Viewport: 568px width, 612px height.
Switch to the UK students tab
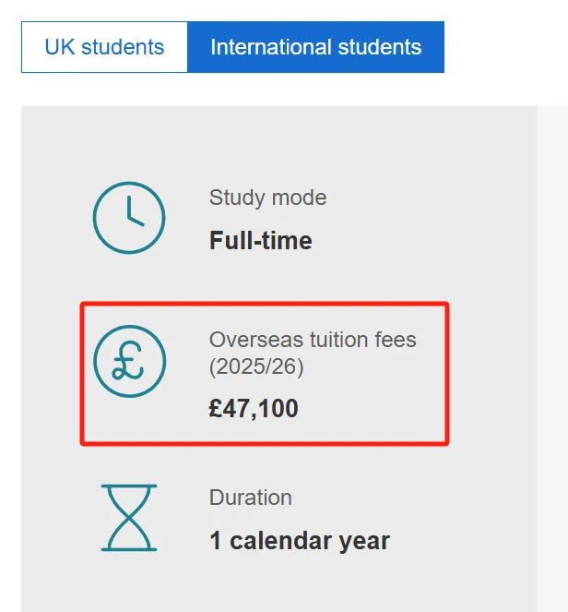[x=104, y=47]
